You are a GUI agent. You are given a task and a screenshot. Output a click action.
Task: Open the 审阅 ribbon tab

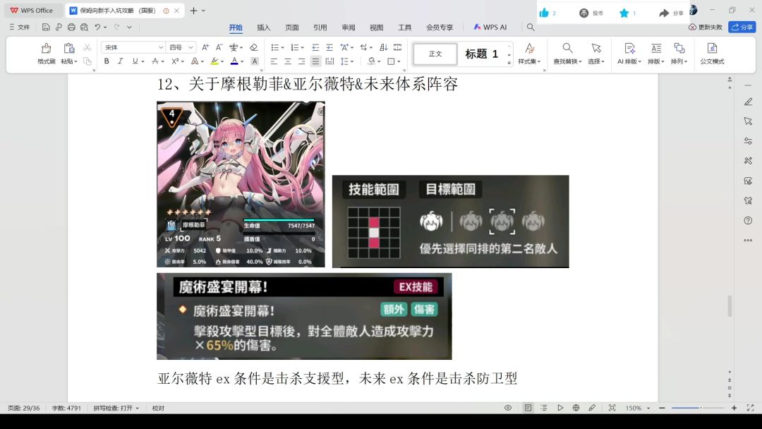click(x=349, y=28)
